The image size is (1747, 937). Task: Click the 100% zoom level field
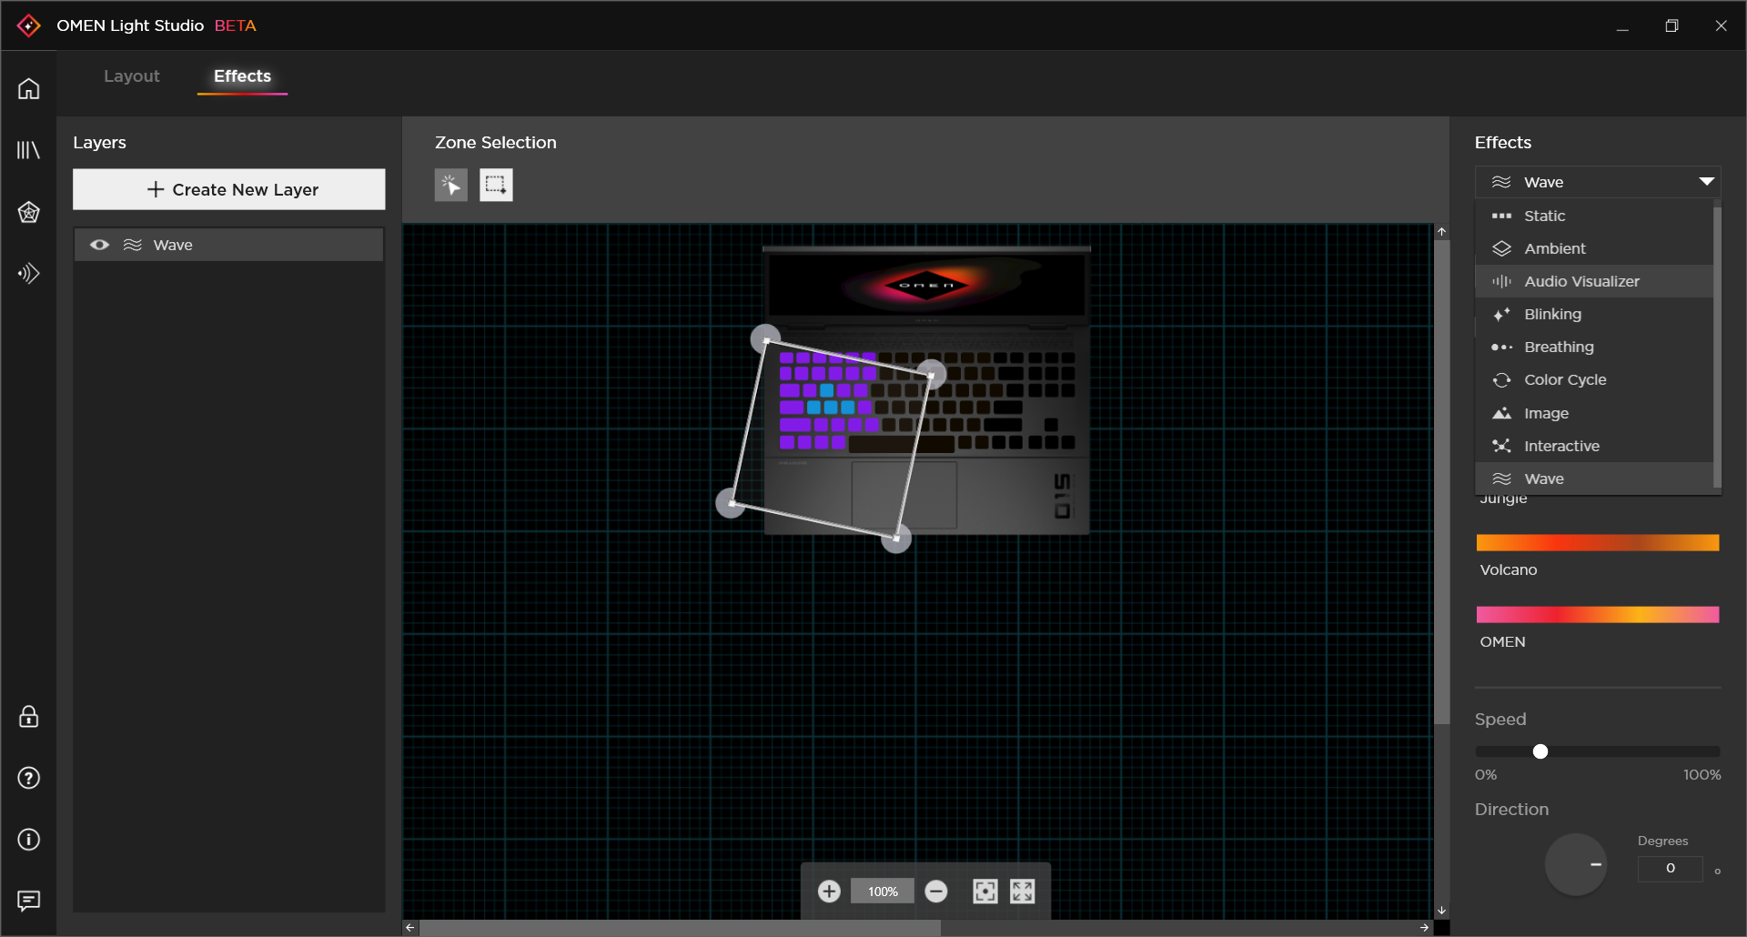[x=883, y=892]
